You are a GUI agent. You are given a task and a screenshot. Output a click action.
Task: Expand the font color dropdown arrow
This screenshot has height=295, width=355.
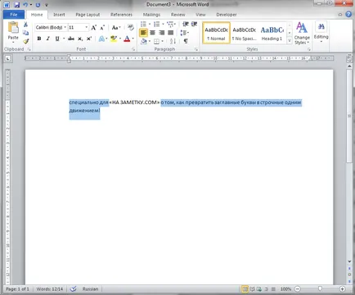point(133,39)
